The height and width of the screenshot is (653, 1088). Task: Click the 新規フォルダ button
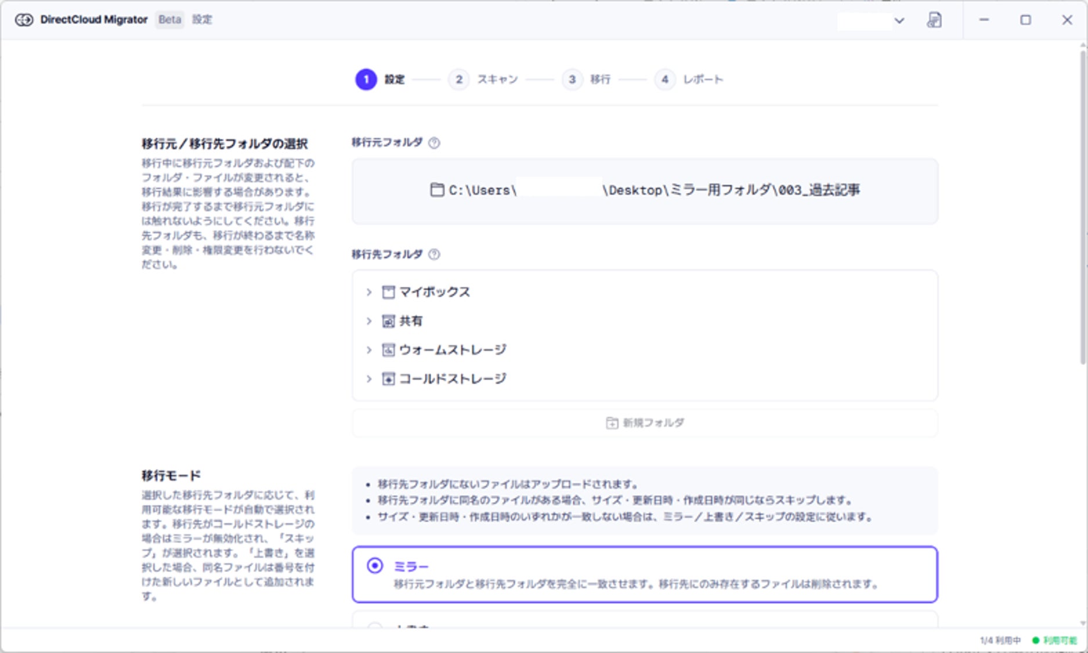(645, 423)
